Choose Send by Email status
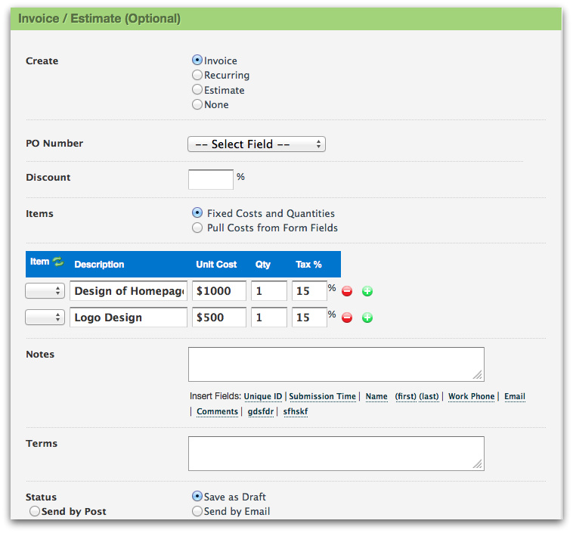573x533 pixels. pos(197,511)
